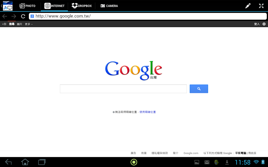The image size is (268, 167).
Task: Open the pencil annotation tool
Action: (x=248, y=6)
